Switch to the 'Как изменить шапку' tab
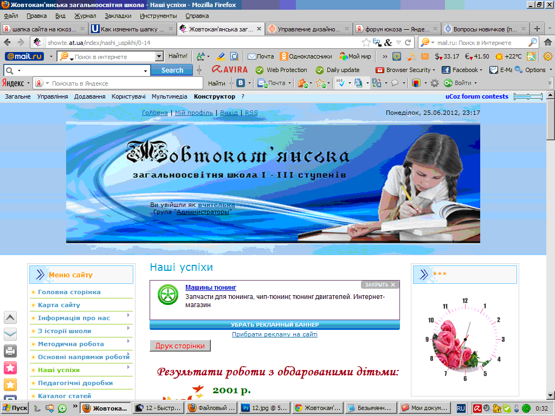 tap(132, 29)
